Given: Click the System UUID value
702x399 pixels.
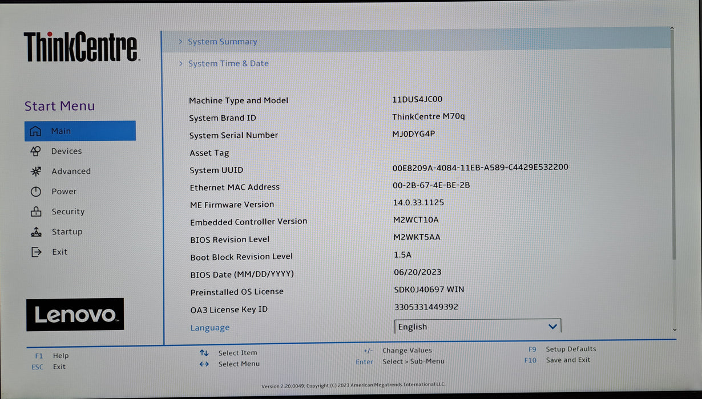Looking at the screenshot, I should click(x=481, y=168).
